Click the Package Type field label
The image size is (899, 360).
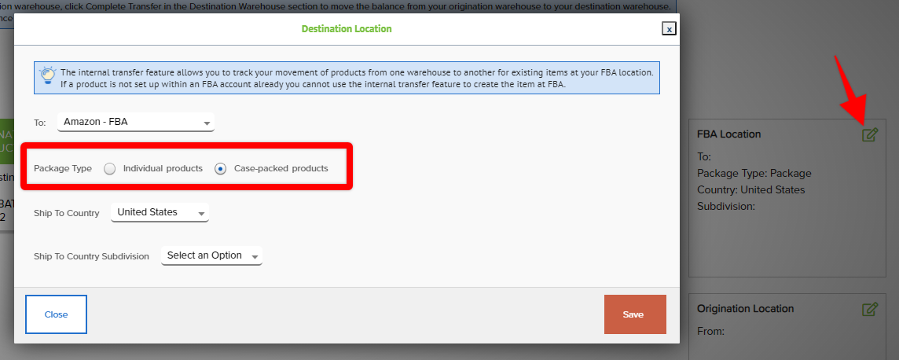63,168
